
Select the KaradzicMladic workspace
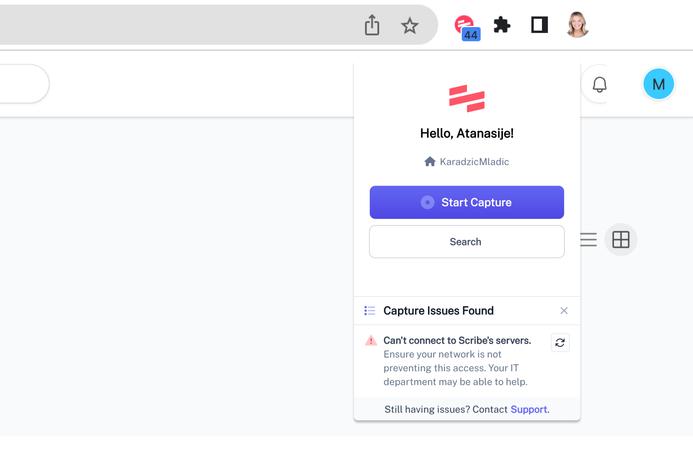click(467, 161)
